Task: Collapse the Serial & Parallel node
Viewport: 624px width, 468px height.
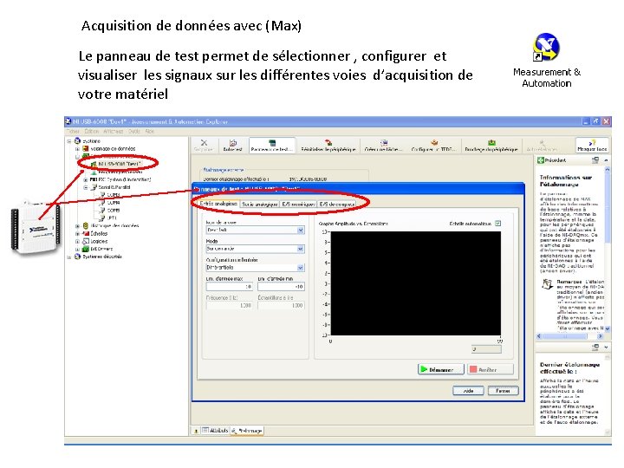Action: [85, 187]
